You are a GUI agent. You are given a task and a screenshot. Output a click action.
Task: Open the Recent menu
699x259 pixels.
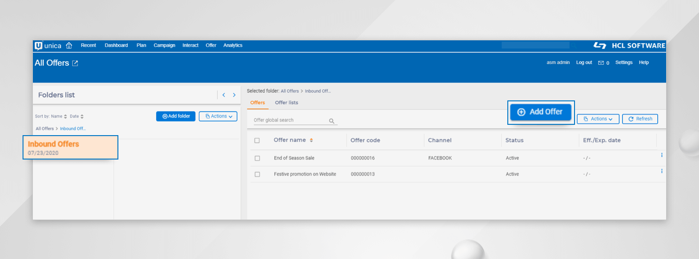tap(88, 46)
